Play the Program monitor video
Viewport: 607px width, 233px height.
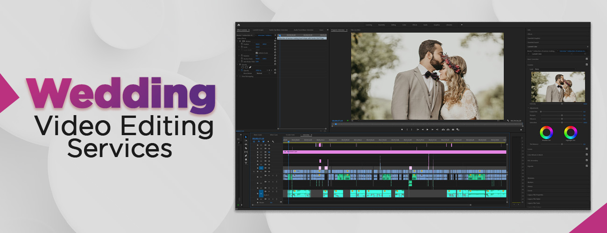(427, 130)
